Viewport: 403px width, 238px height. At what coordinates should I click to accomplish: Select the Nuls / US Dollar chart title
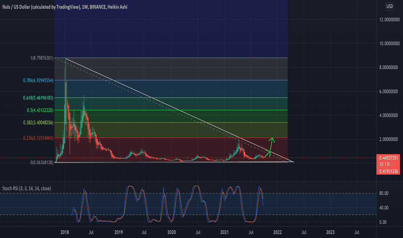point(65,7)
